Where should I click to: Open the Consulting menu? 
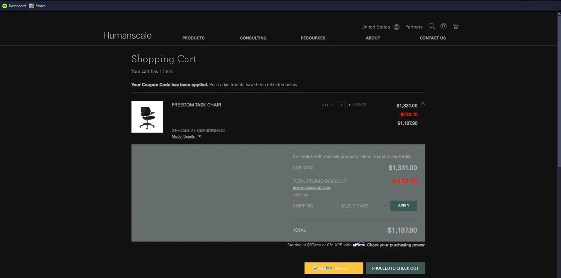click(x=253, y=38)
